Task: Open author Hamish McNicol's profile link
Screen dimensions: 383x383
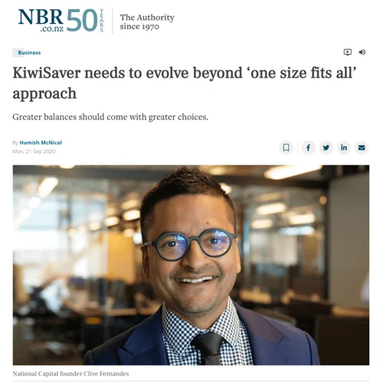Action: tap(41, 142)
